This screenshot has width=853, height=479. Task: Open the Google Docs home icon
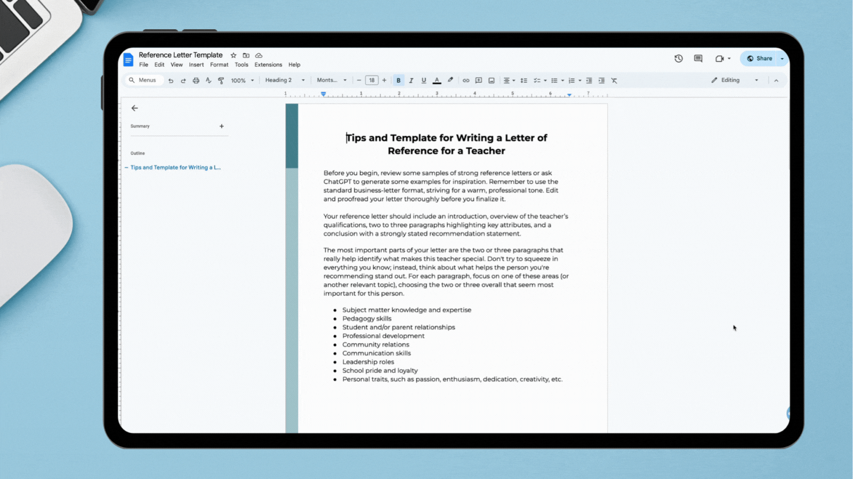point(128,60)
